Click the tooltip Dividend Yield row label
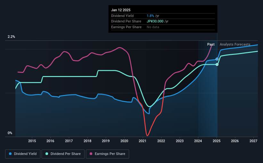The width and height of the screenshot is (263, 163). [122, 16]
